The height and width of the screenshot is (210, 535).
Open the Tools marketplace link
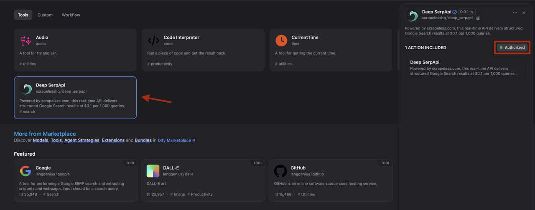56,140
